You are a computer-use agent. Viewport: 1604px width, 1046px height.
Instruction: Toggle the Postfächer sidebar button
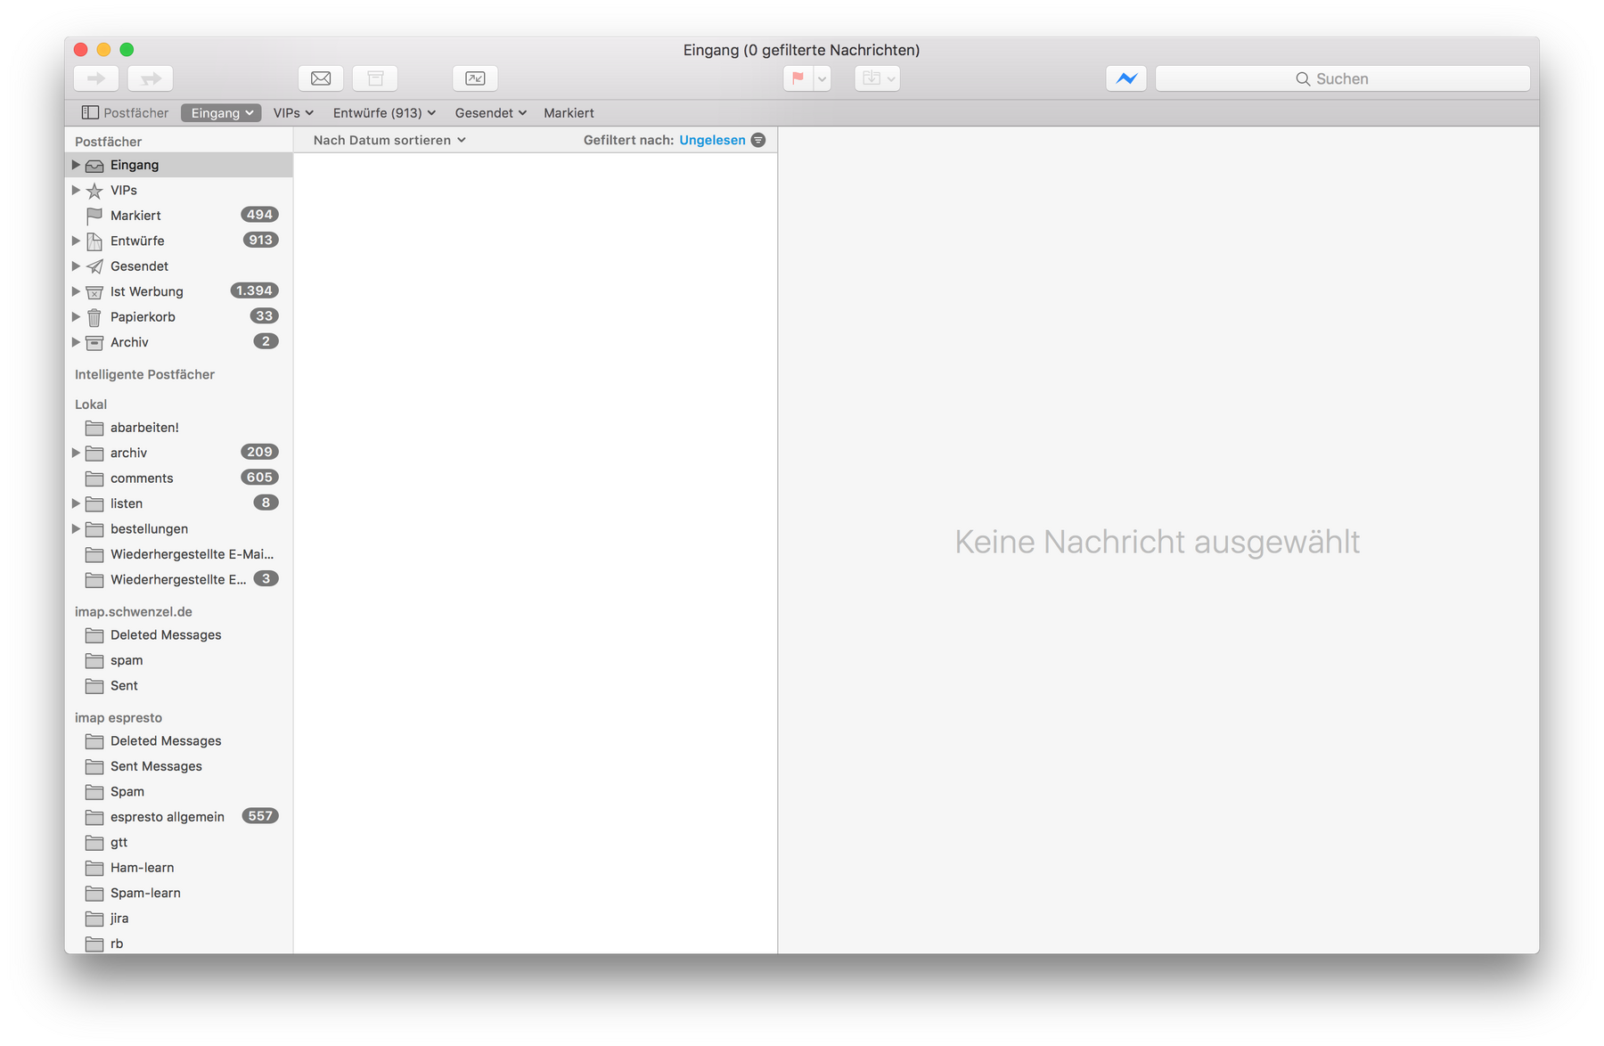pyautogui.click(x=125, y=112)
